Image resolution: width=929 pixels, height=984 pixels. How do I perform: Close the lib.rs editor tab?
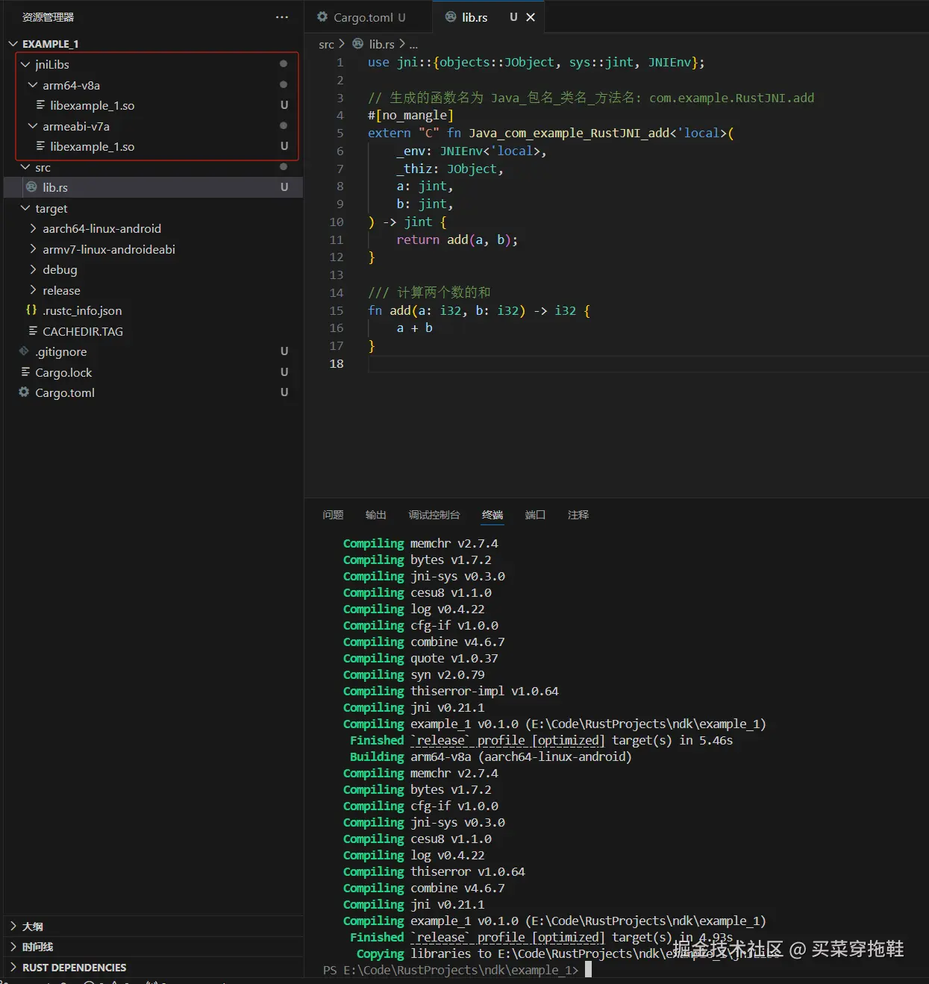coord(531,17)
